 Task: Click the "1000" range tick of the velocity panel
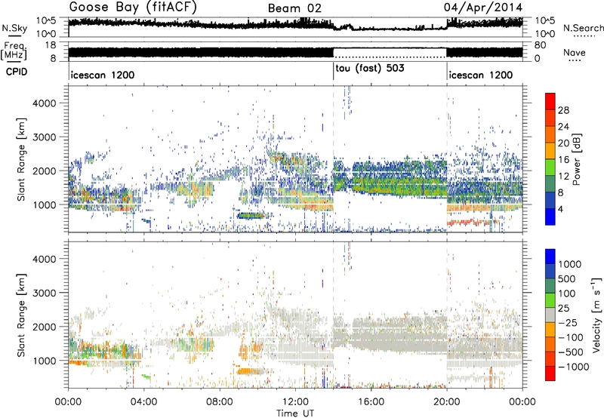44,361
